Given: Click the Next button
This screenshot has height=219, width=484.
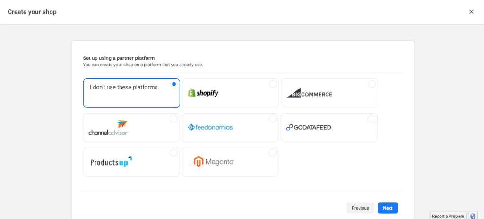Looking at the screenshot, I should tap(388, 208).
